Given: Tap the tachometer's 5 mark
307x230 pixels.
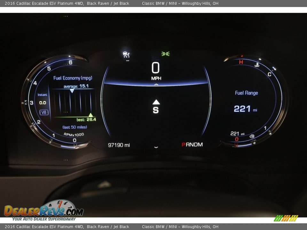Looking at the screenshot, I should point(49,68).
